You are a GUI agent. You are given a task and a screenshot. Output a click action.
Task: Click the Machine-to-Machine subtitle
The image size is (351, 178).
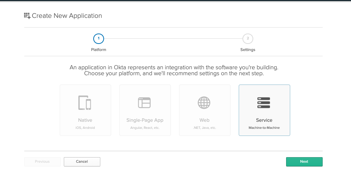(264, 128)
